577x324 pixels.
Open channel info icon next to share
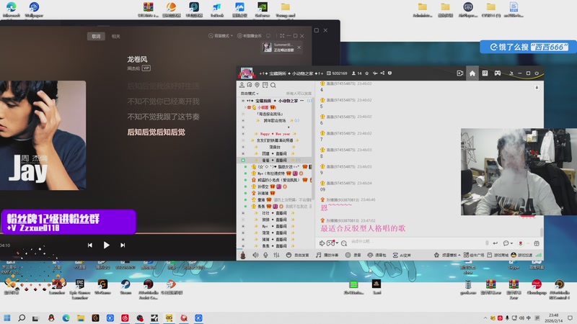tap(389, 73)
